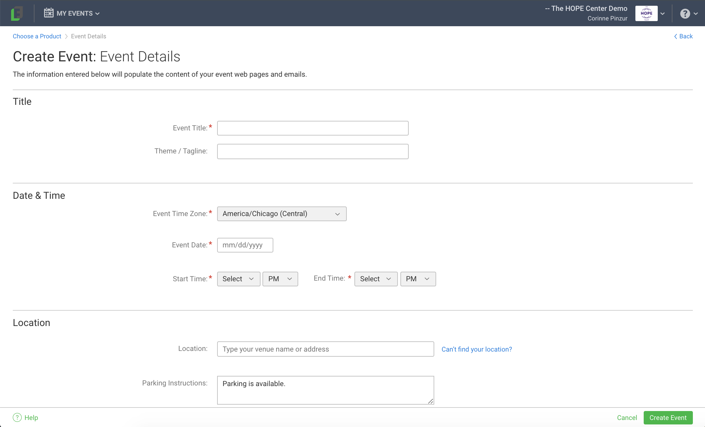Open the Start Time hour Select dropdown
The height and width of the screenshot is (427, 705).
tap(239, 279)
